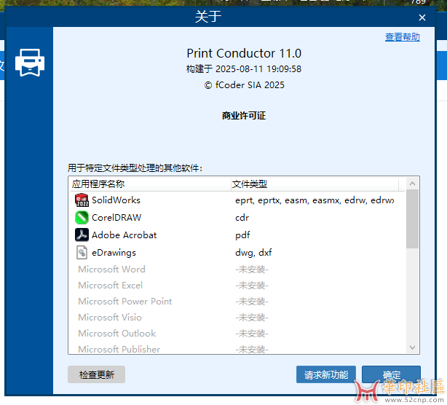Click the 'dwg, dxf' file type cell
Screen dimensions: 447x405
[x=253, y=253]
